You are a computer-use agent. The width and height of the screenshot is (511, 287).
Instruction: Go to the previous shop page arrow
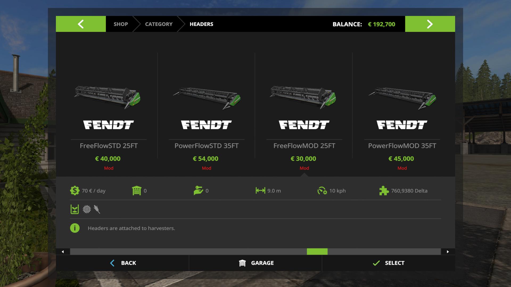point(81,24)
